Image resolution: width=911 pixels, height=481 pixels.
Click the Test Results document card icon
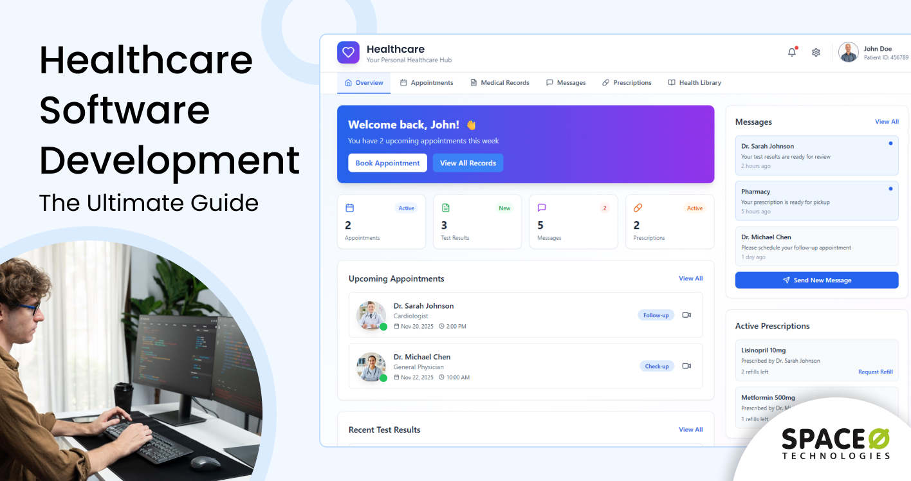[445, 208]
